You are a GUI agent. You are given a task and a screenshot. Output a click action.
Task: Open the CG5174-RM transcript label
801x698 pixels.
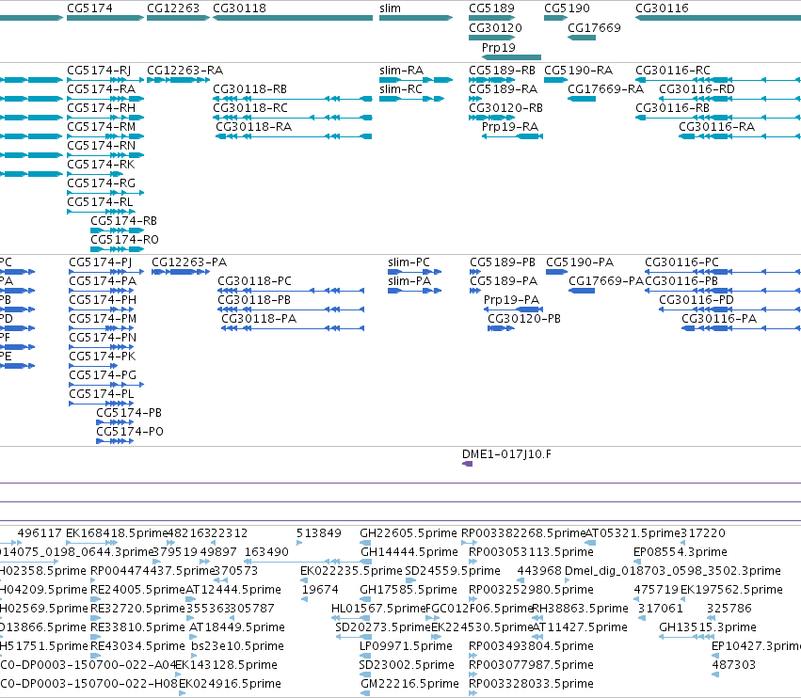click(101, 127)
